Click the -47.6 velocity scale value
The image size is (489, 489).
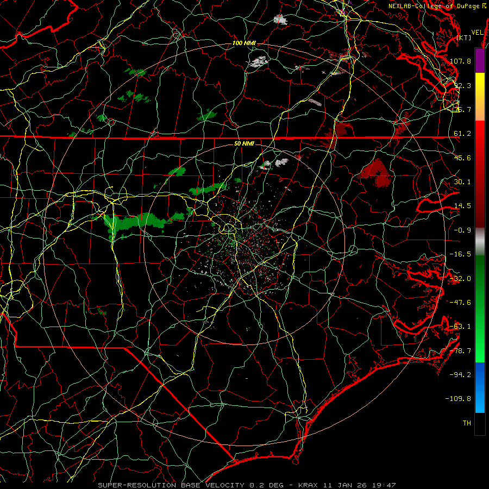[x=460, y=303]
